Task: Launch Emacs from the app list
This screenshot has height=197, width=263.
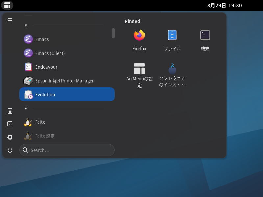Action: point(67,39)
